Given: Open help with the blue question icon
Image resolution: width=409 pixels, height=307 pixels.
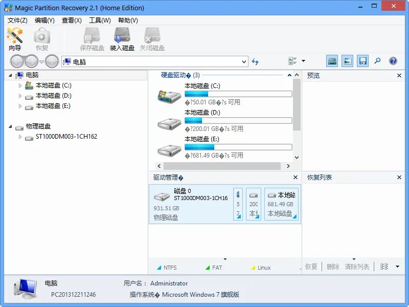Looking at the screenshot, I should [393, 61].
